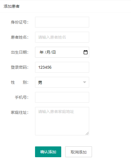Click the 登录密码 field showing 123456
This screenshot has width=131, height=164.
pyautogui.click(x=62, y=67)
